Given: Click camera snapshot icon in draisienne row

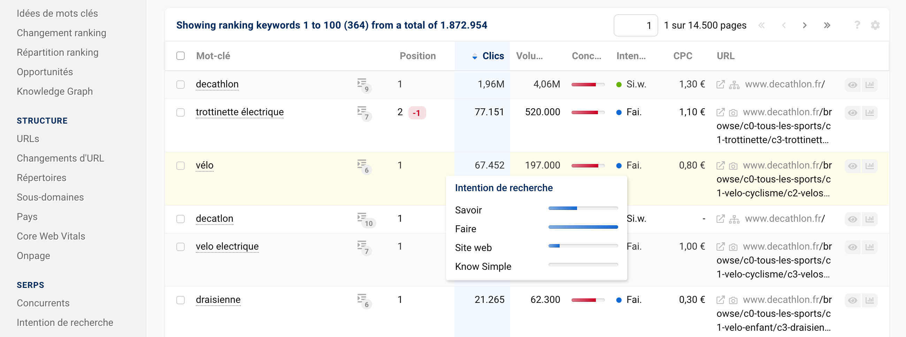Looking at the screenshot, I should click(x=733, y=300).
